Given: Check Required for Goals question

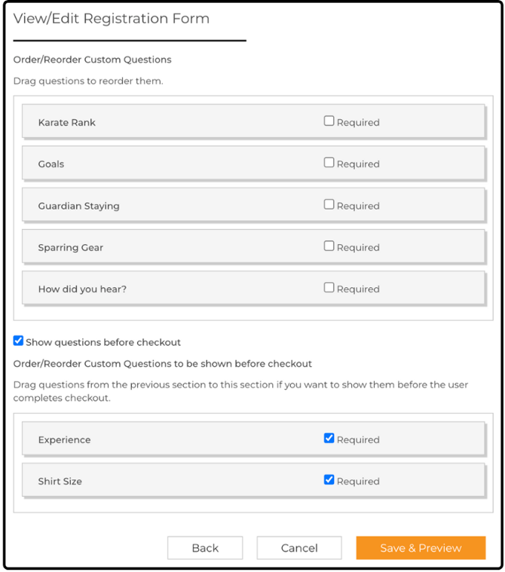Looking at the screenshot, I should pyautogui.click(x=329, y=162).
